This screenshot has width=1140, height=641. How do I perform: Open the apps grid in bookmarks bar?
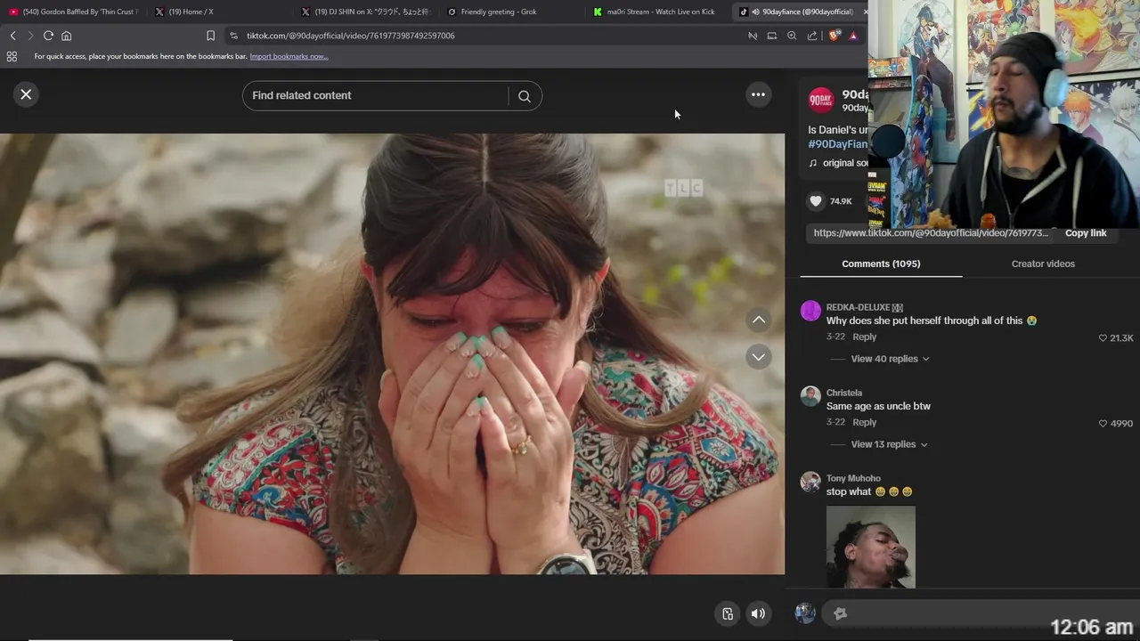pyautogui.click(x=12, y=56)
